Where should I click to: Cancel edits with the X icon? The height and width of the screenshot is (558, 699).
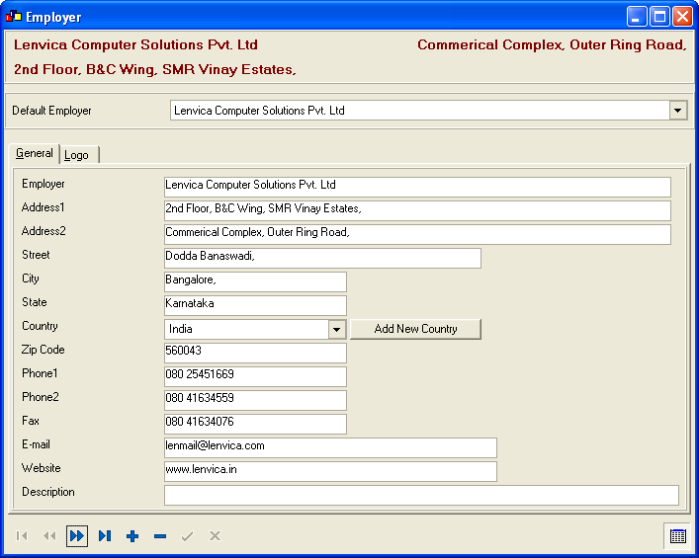coord(215,535)
